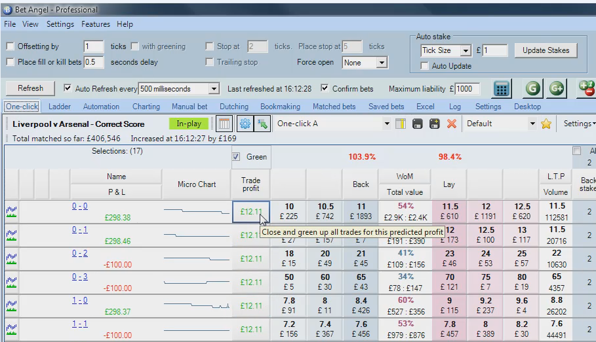Open chart icon for the 1 - 0 row
The image size is (596, 342).
[x=11, y=305]
